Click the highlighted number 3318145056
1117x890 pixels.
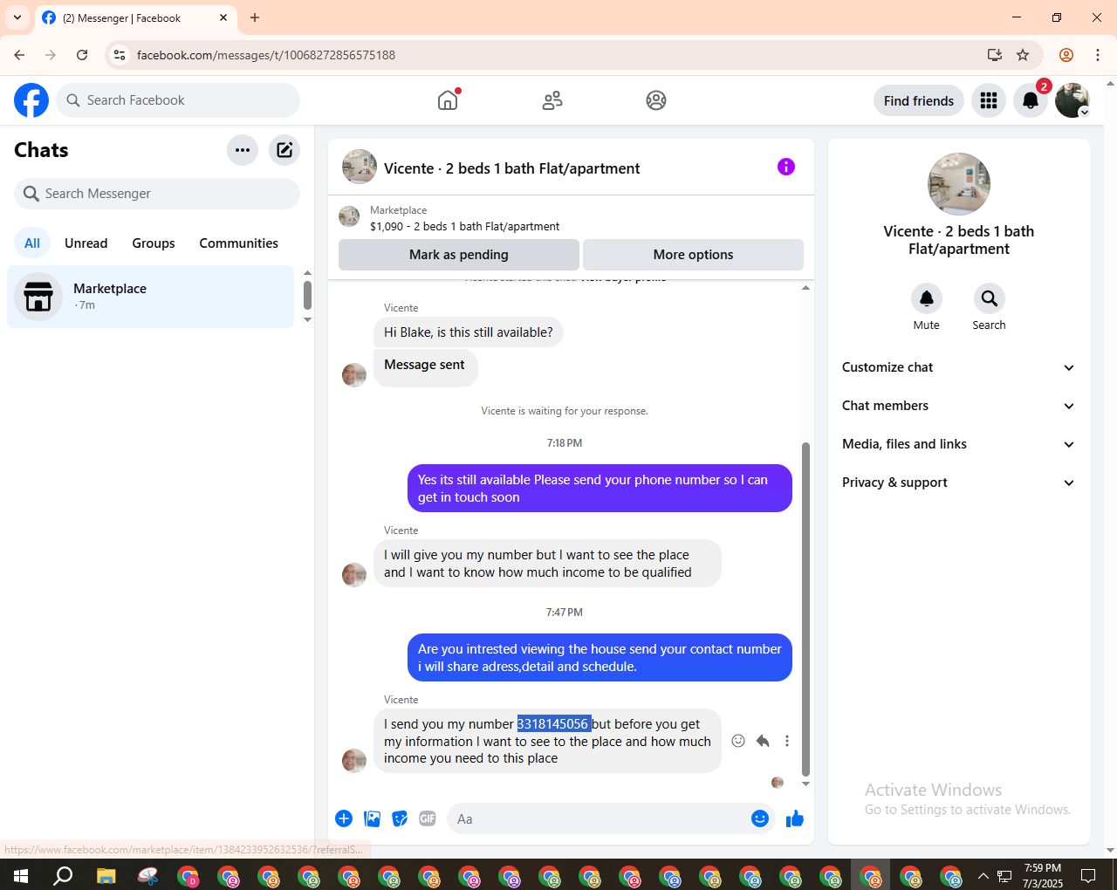pyautogui.click(x=554, y=724)
